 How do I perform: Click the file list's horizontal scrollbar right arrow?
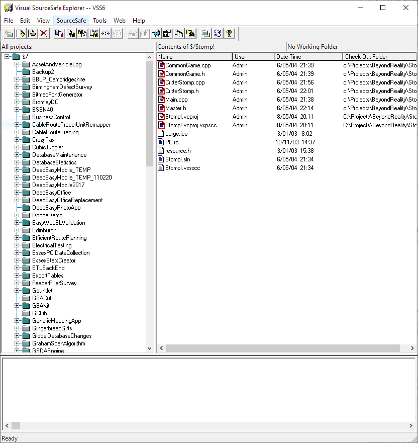(412, 348)
